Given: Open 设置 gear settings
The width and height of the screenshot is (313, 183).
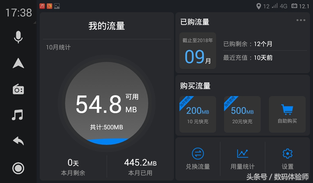Looking at the screenshot, I should pyautogui.click(x=288, y=159).
